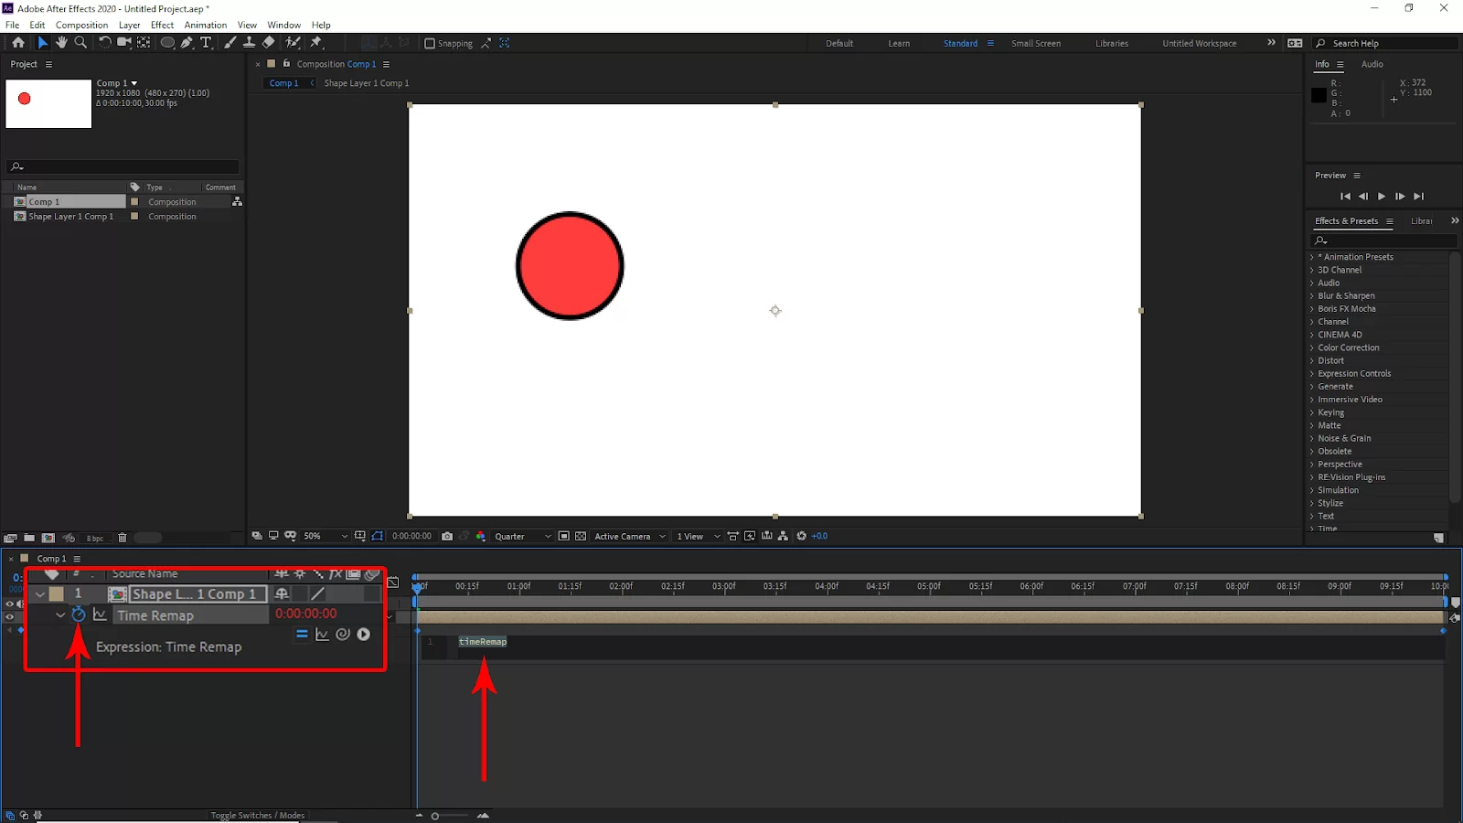Click the snapshot camera icon in viewer
The image size is (1463, 823).
447,537
